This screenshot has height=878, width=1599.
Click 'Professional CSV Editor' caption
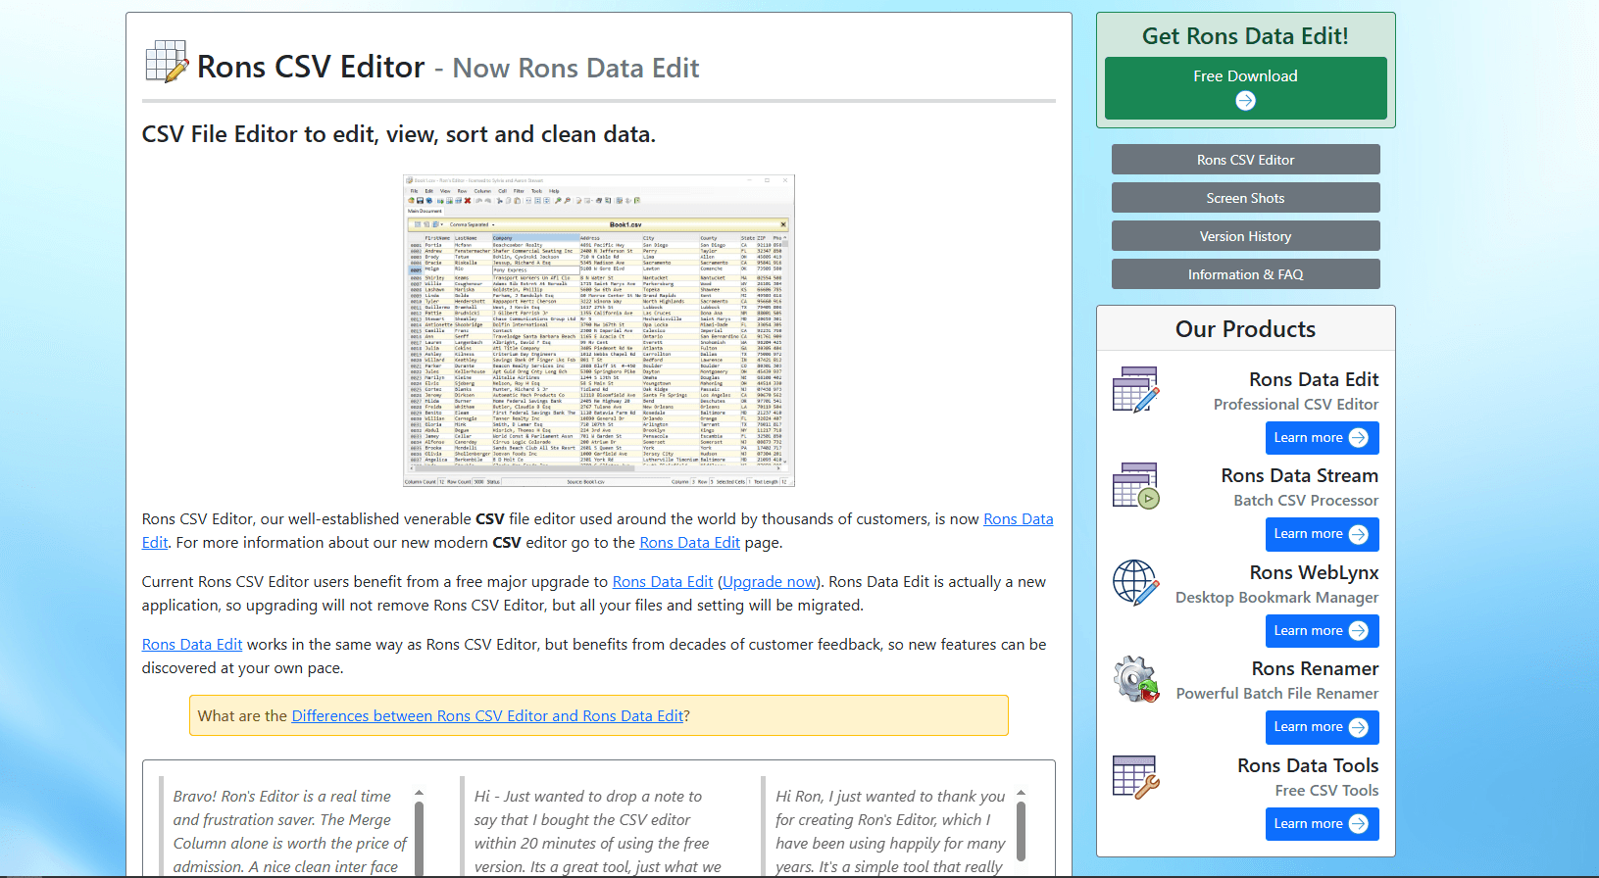(1296, 404)
